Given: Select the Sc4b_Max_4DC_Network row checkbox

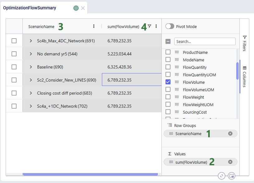Looking at the screenshot, I should (14, 41).
